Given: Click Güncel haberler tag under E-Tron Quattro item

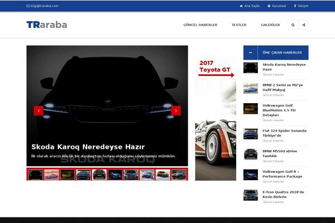Looking at the screenshot, I should point(273,202).
